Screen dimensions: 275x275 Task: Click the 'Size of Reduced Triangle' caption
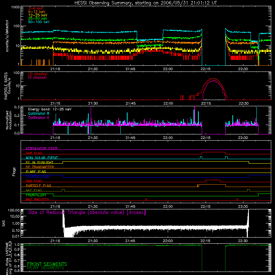pos(87,212)
